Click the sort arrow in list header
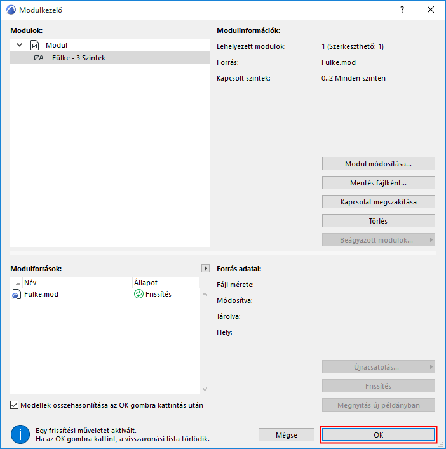Screen dimensions: 446x449 coord(18,283)
